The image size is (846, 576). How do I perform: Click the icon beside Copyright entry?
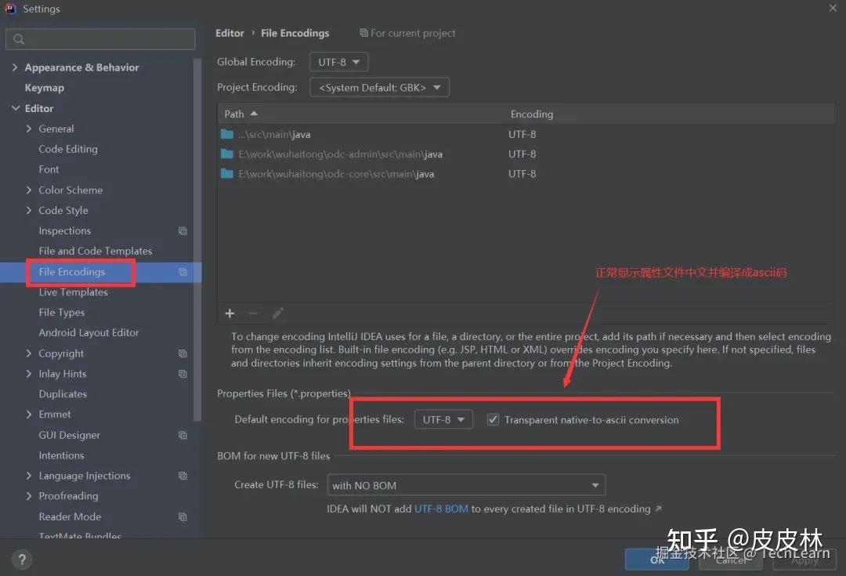[x=182, y=353]
